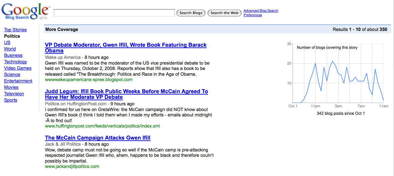Viewport: 394px width, 176px height.
Task: Select the Sports category link
Action: click(10, 100)
